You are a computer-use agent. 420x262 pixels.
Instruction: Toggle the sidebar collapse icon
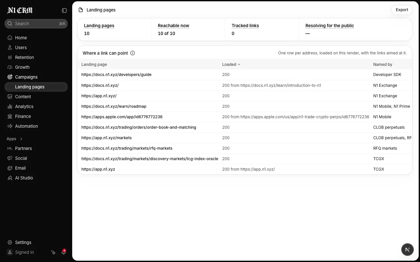tap(64, 10)
